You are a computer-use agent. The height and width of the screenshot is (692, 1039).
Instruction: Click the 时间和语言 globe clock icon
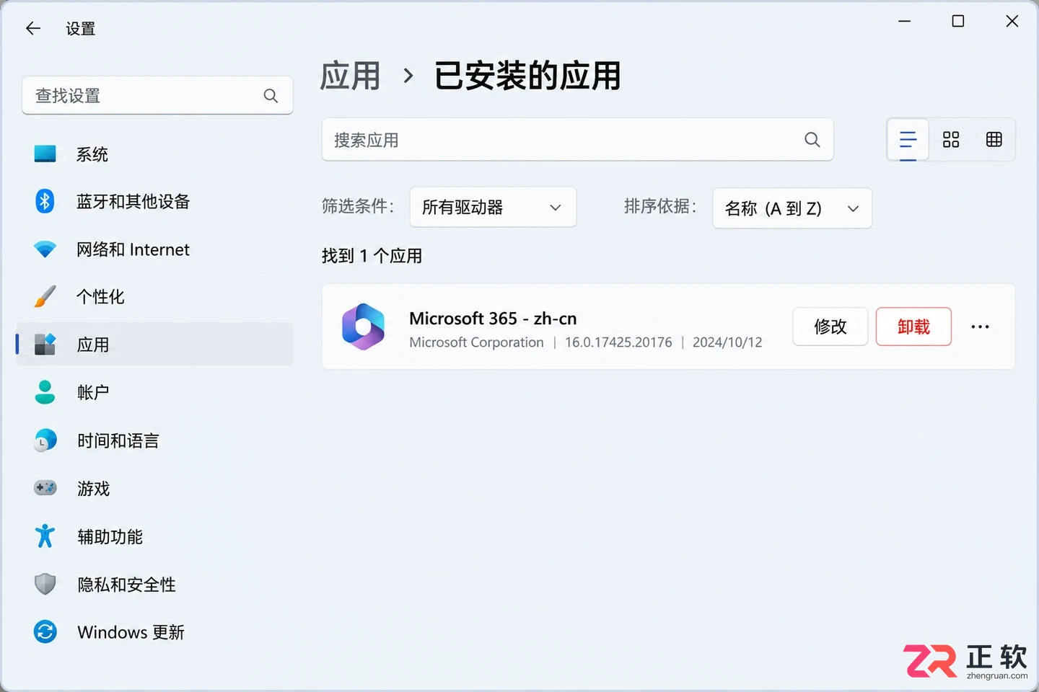click(x=45, y=440)
